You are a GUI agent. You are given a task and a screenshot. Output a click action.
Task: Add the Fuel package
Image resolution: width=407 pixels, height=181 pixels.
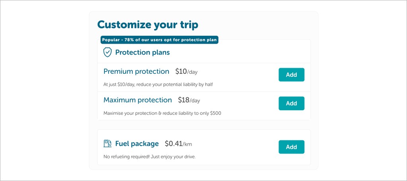[291, 147]
